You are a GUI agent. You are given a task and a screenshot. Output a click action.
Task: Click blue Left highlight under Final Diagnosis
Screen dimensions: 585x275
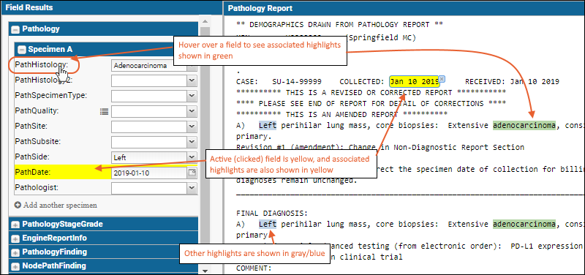268,224
